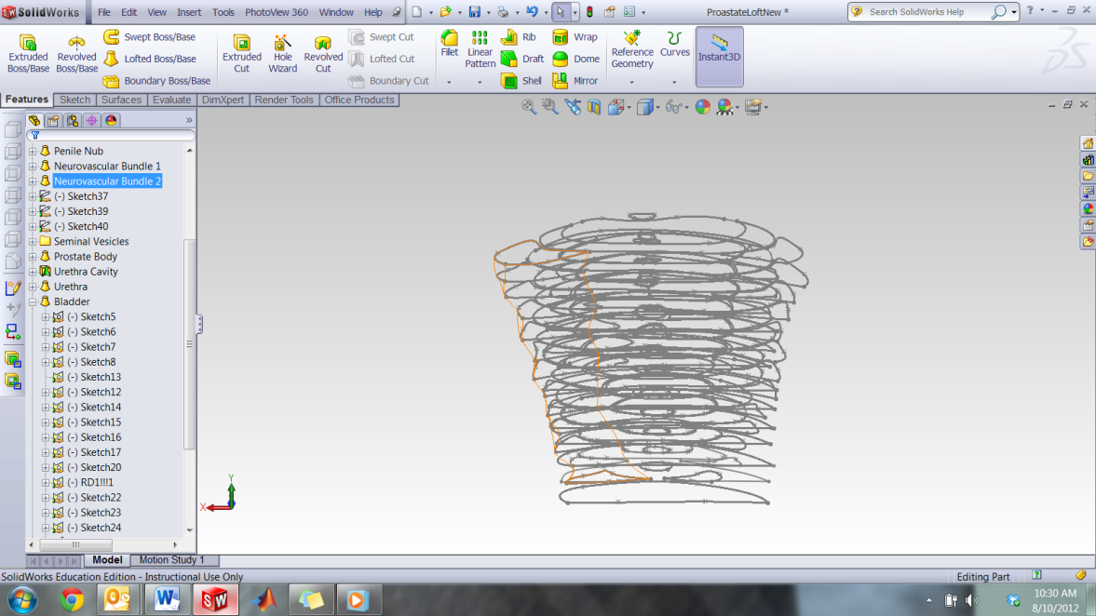Expand the Seminal Vesicles folder
This screenshot has width=1096, height=616.
[x=33, y=242]
